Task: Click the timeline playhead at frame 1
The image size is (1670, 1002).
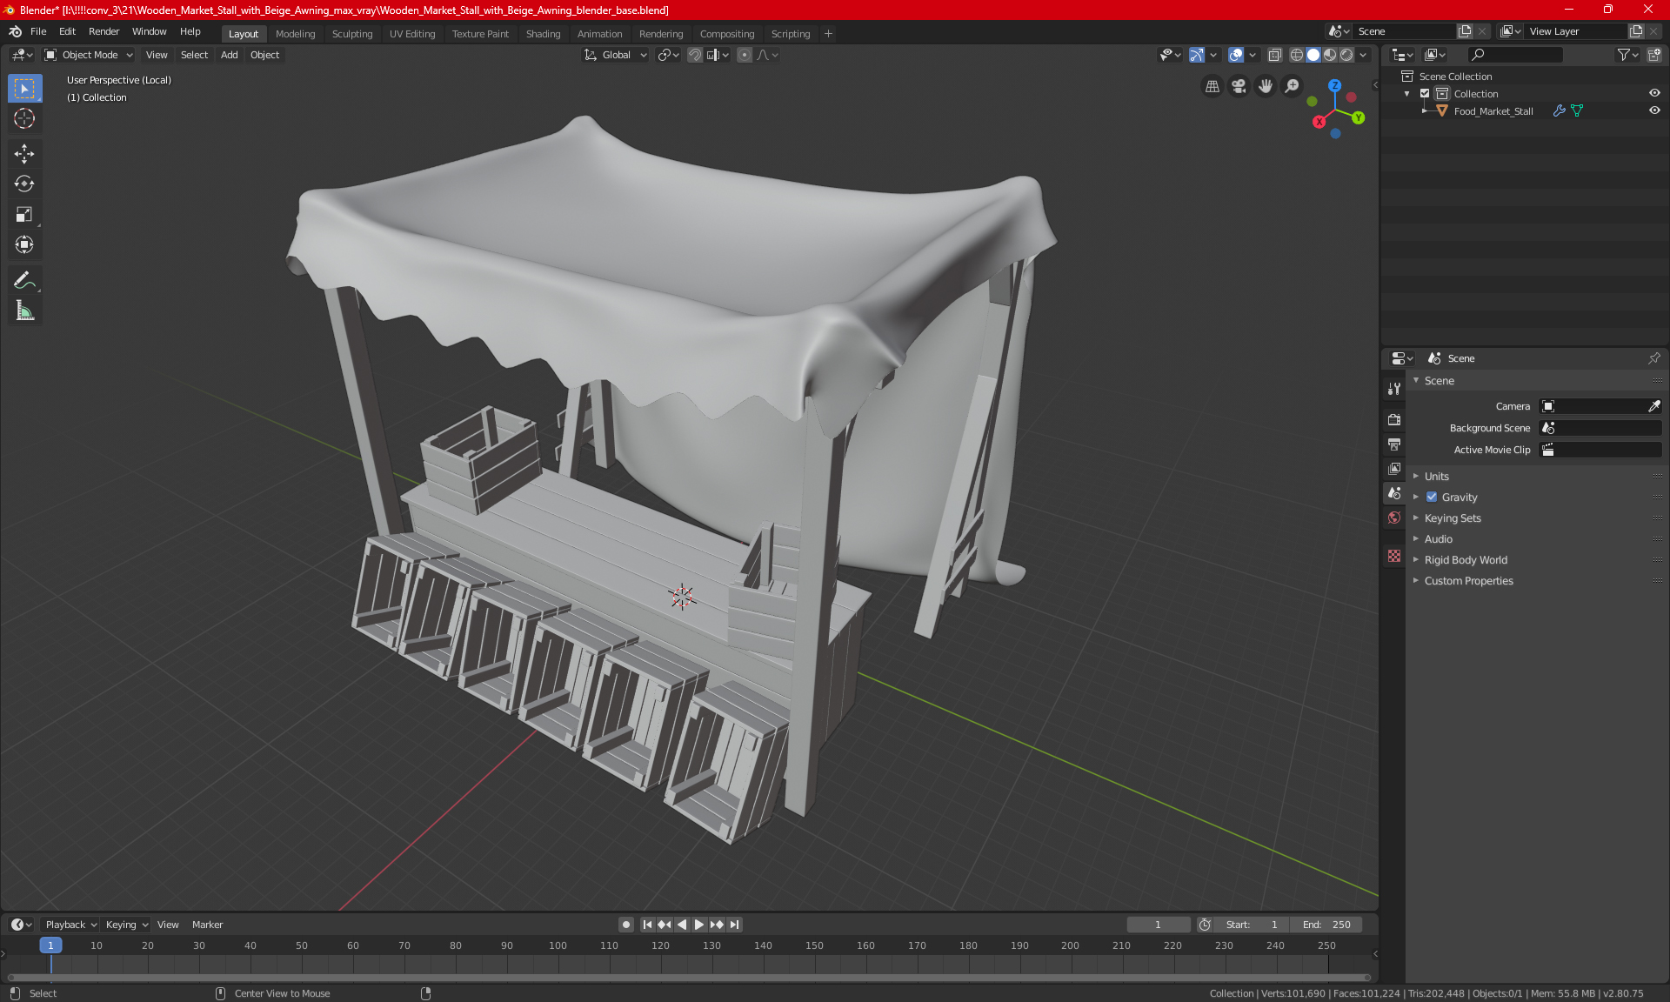Action: tap(50, 945)
